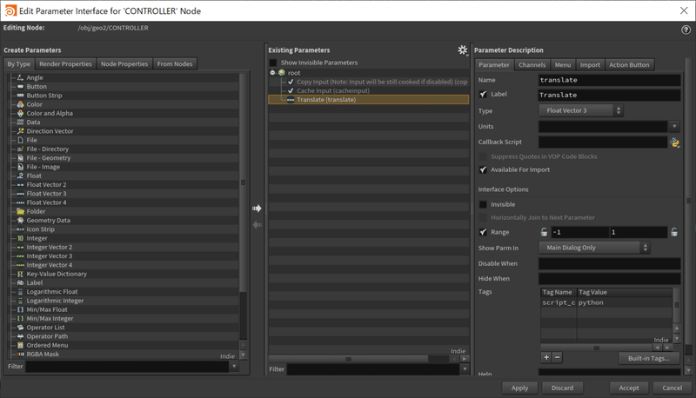Click the Range minimum value field
The image size is (696, 398).
[x=579, y=232]
